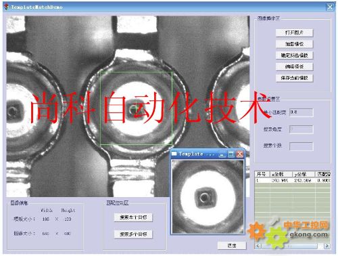The width and height of the screenshot is (338, 256).
Task: Click the TemplateMatchDemo title bar app icon
Action: tap(7, 7)
